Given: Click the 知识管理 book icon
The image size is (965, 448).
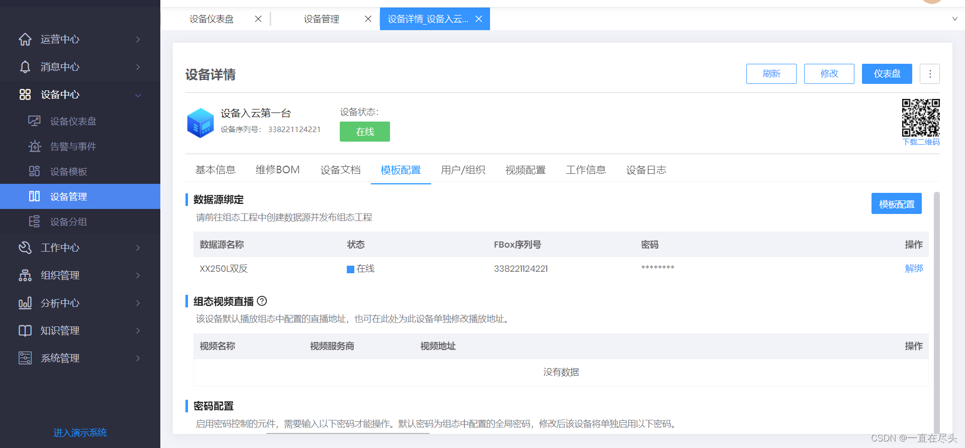Looking at the screenshot, I should click(x=25, y=330).
